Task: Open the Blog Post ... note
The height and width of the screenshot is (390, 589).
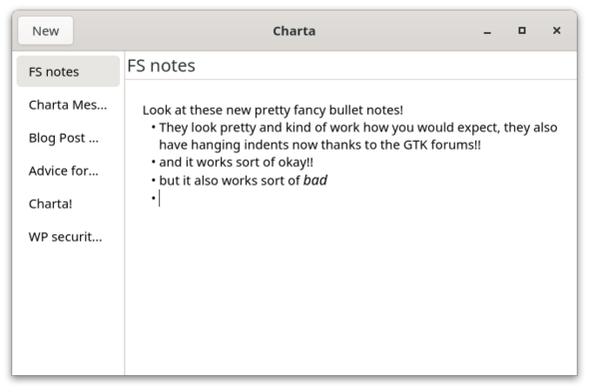Action: (68, 138)
